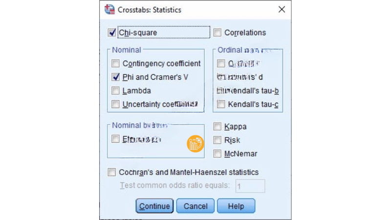Click the Cancel button
Screen dimensions: 391x220
click(195, 206)
